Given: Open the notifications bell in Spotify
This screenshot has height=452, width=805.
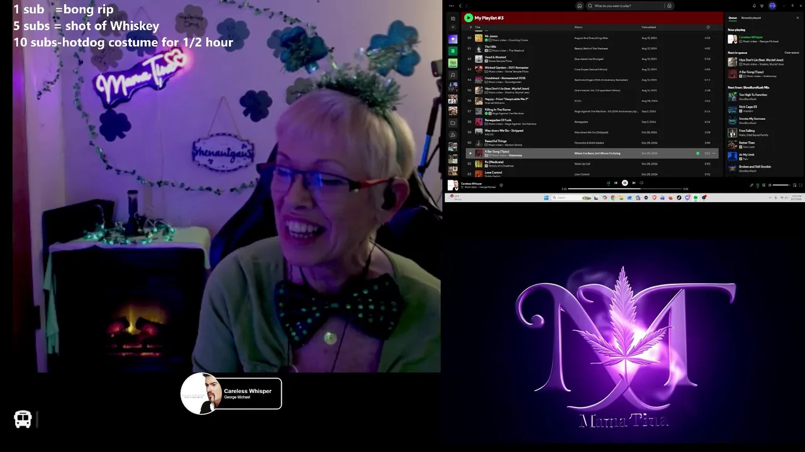Looking at the screenshot, I should click(754, 6).
